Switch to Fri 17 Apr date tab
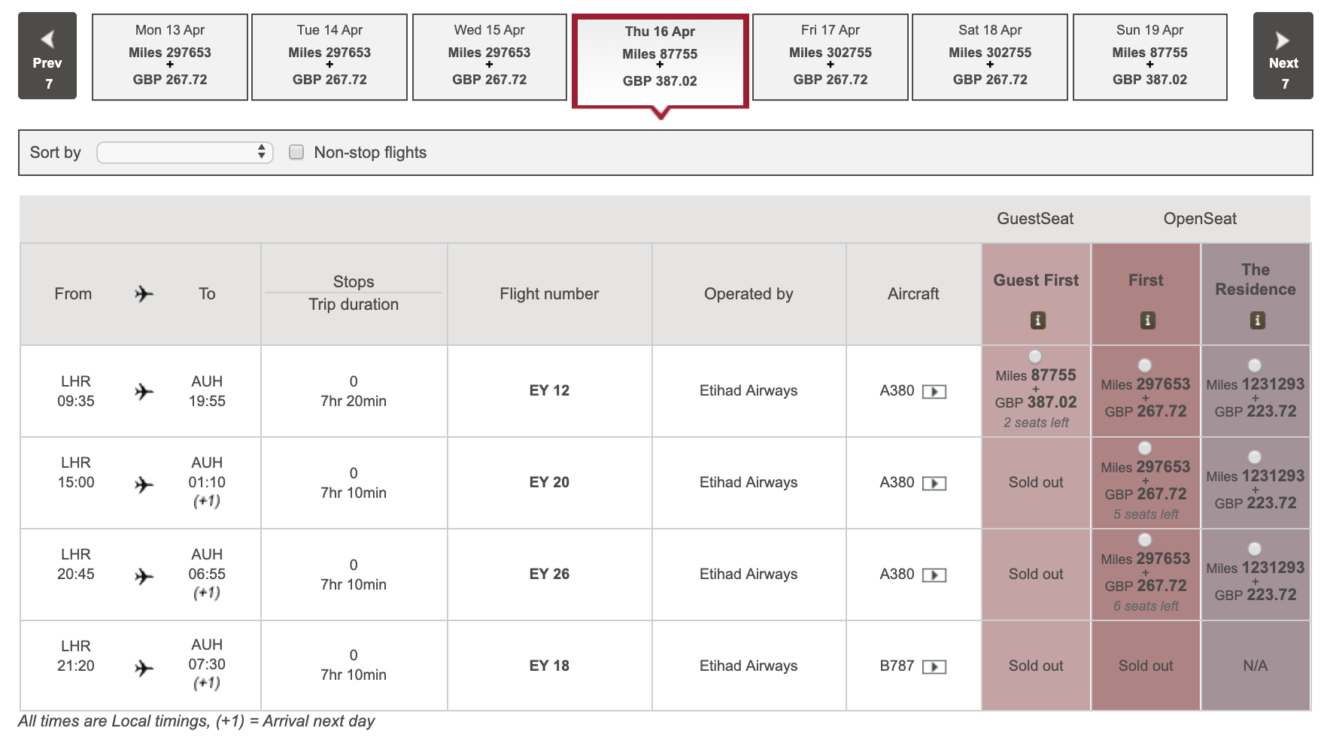The width and height of the screenshot is (1330, 740). (x=830, y=56)
